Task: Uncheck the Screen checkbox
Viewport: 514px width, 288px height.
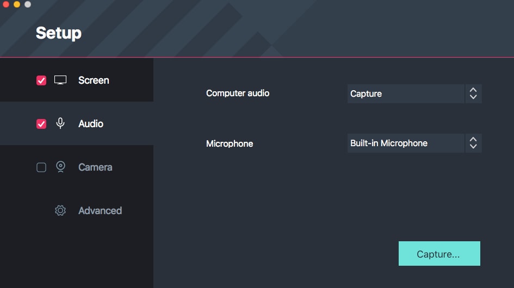Action: coord(41,80)
